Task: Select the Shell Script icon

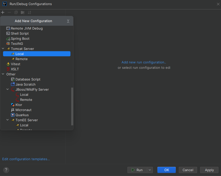Action: (x=8, y=33)
